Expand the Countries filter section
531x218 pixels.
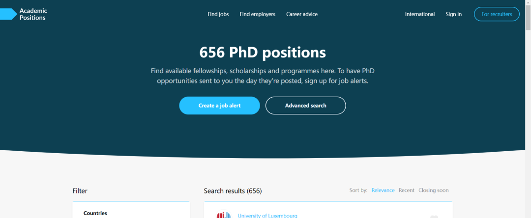click(x=95, y=213)
